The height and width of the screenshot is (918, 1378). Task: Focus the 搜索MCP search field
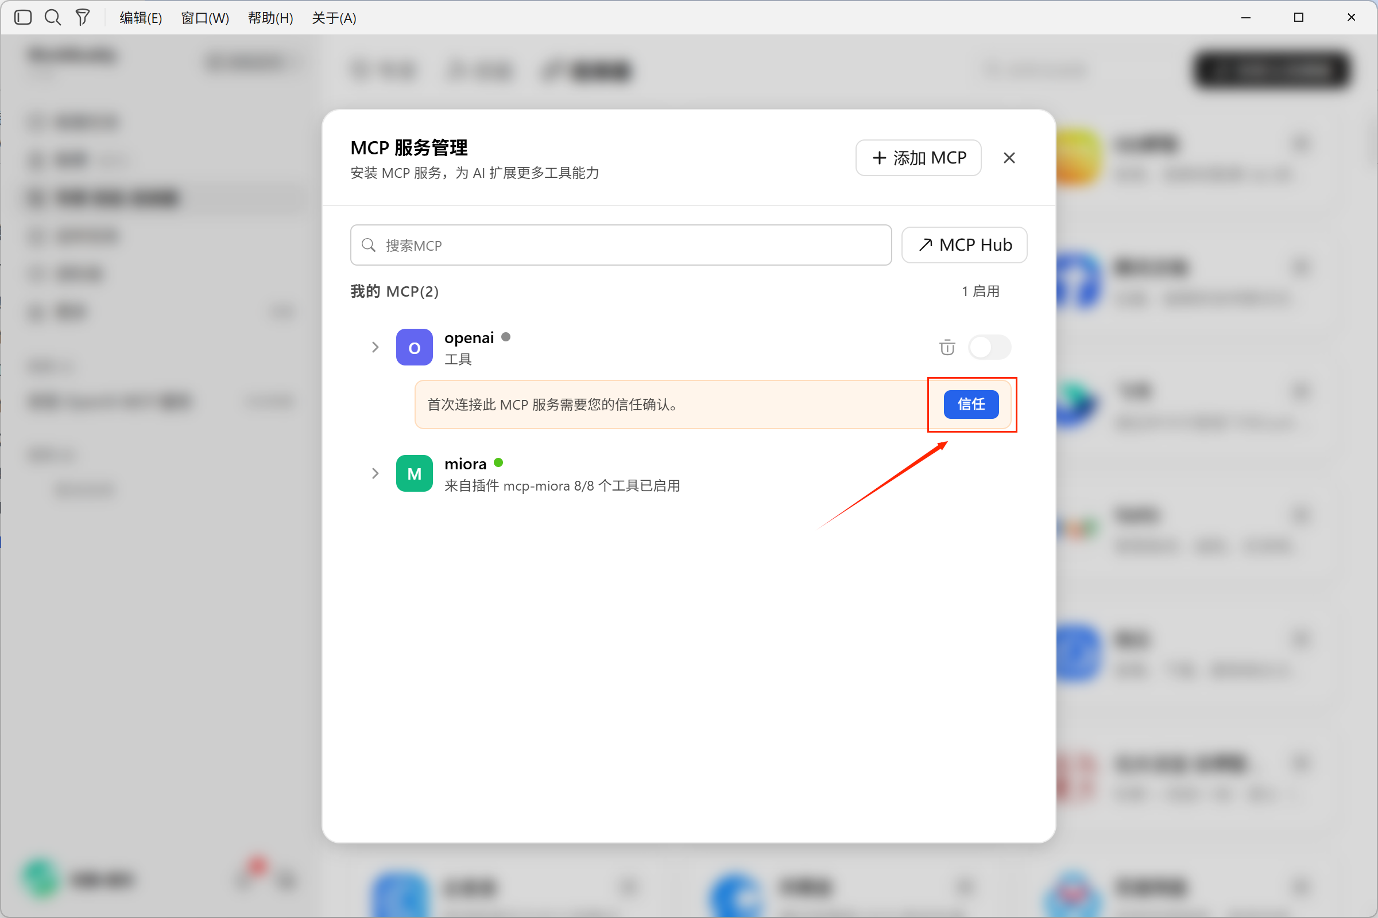(x=621, y=245)
